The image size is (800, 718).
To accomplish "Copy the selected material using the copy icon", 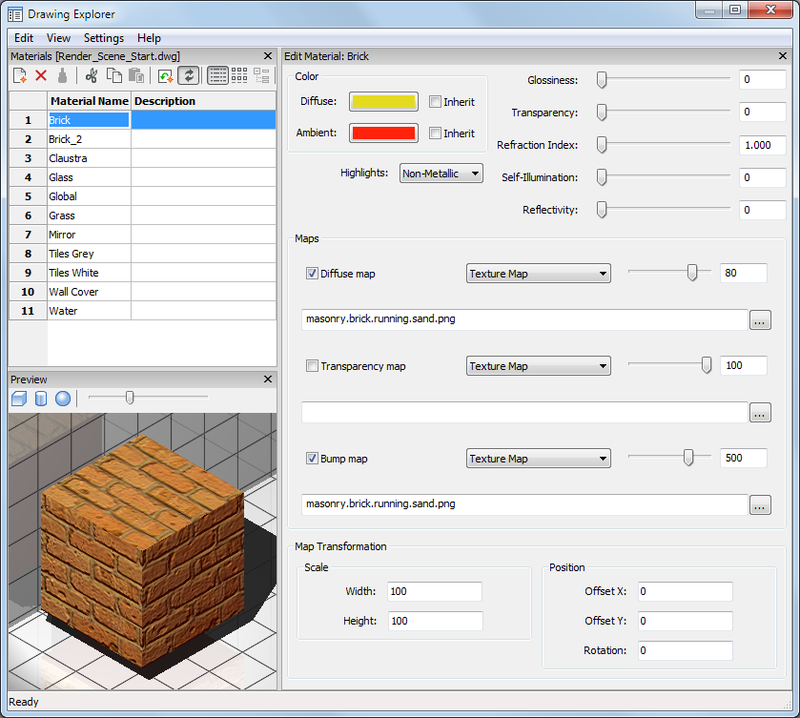I will [x=114, y=75].
